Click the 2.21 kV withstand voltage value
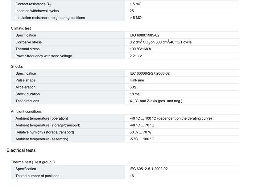The image size is (256, 185). point(136,56)
